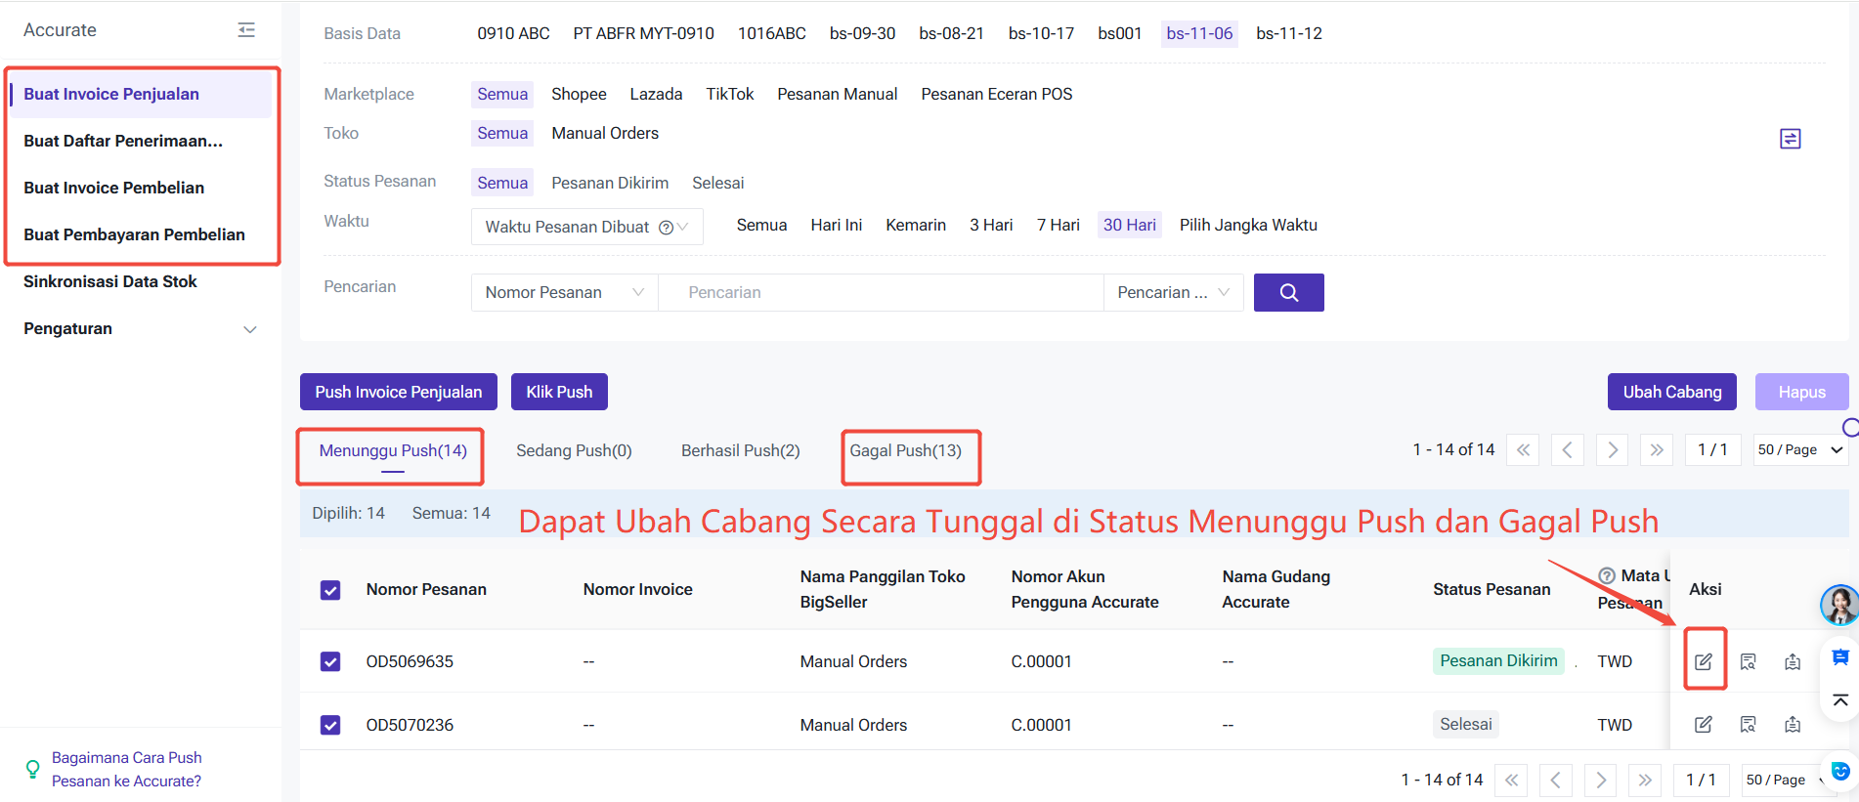The image size is (1859, 802).
Task: Click push icon for order OD5070236
Action: (1792, 725)
